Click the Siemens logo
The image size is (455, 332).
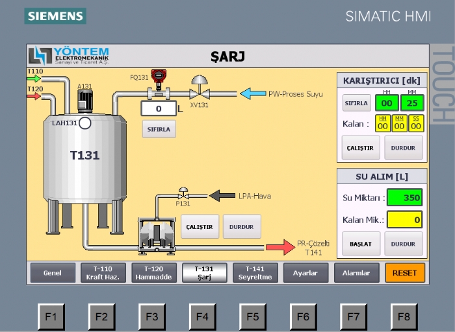point(55,16)
